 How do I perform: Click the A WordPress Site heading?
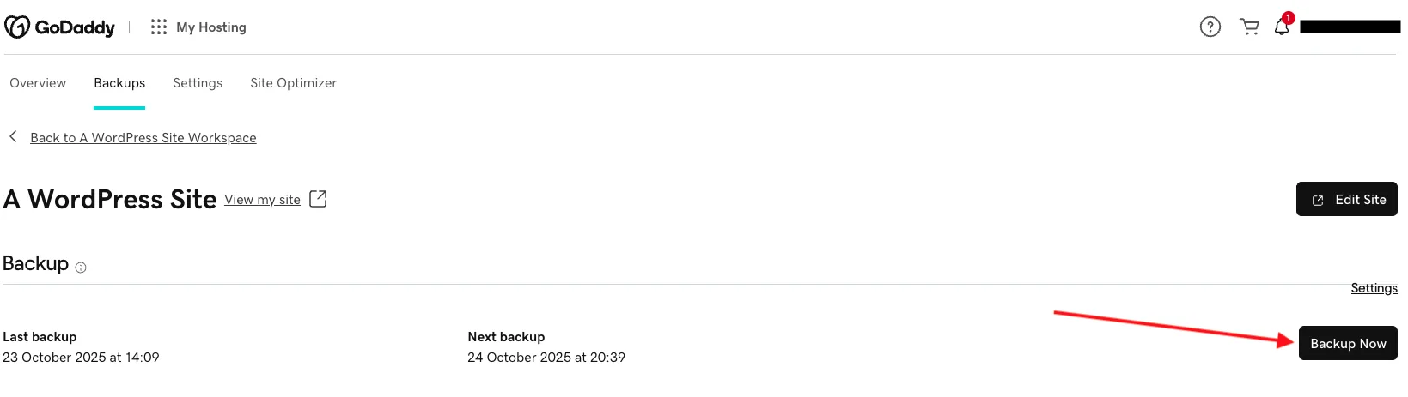click(110, 199)
